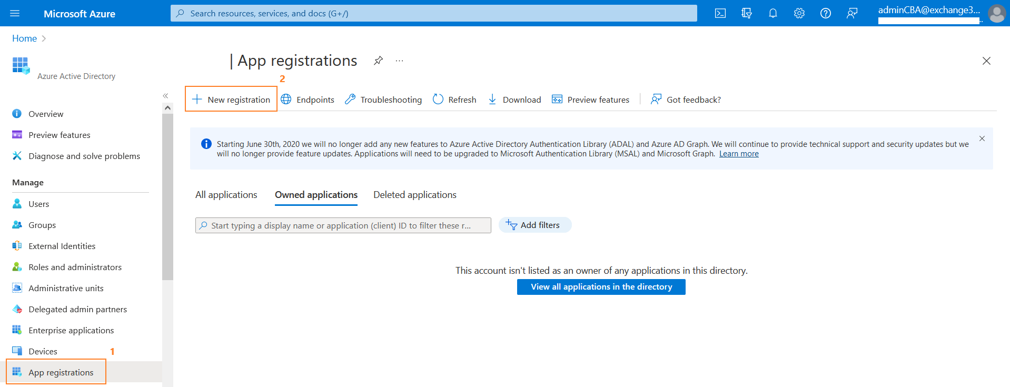Open Endpoints from toolbar
Viewport: 1010px width, 387px height.
click(x=308, y=100)
